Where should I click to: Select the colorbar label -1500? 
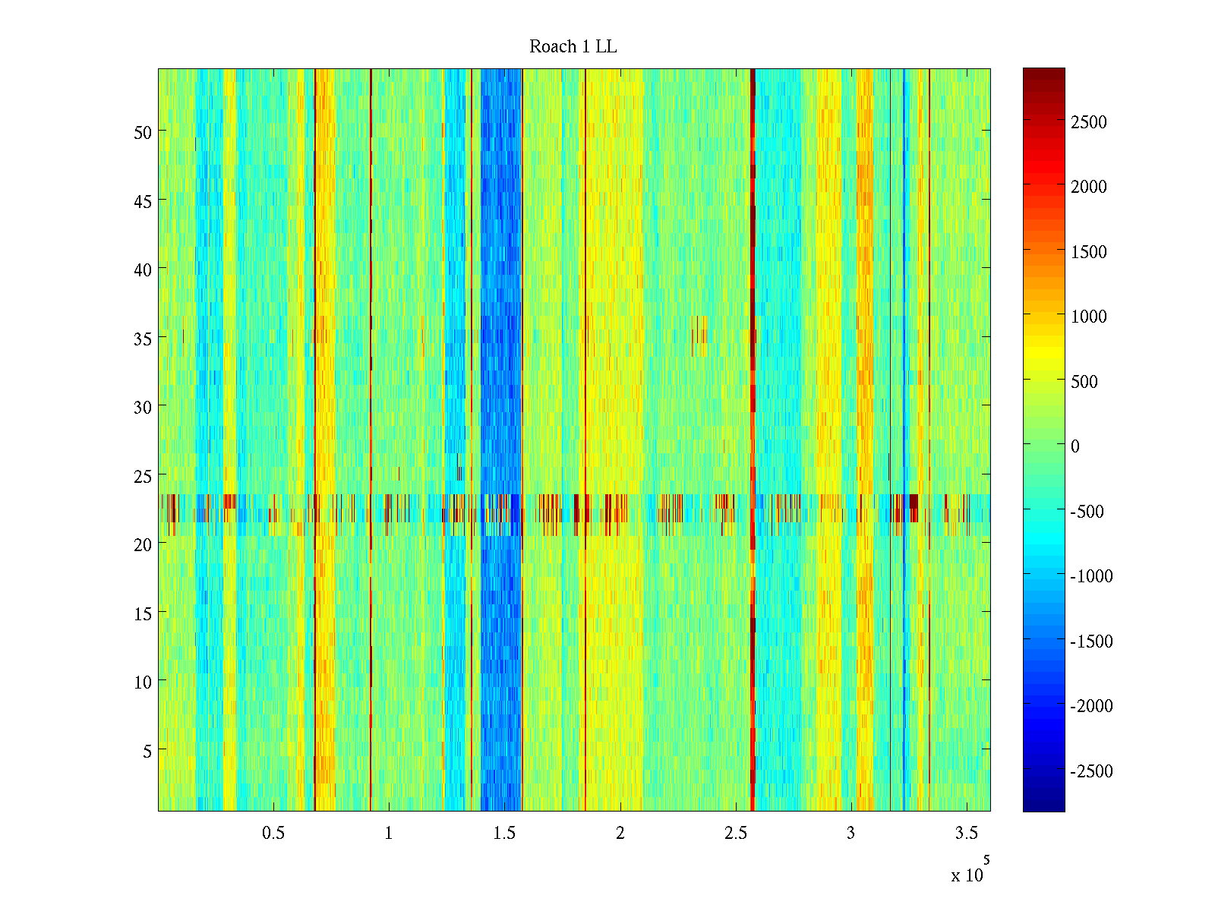click(1091, 641)
